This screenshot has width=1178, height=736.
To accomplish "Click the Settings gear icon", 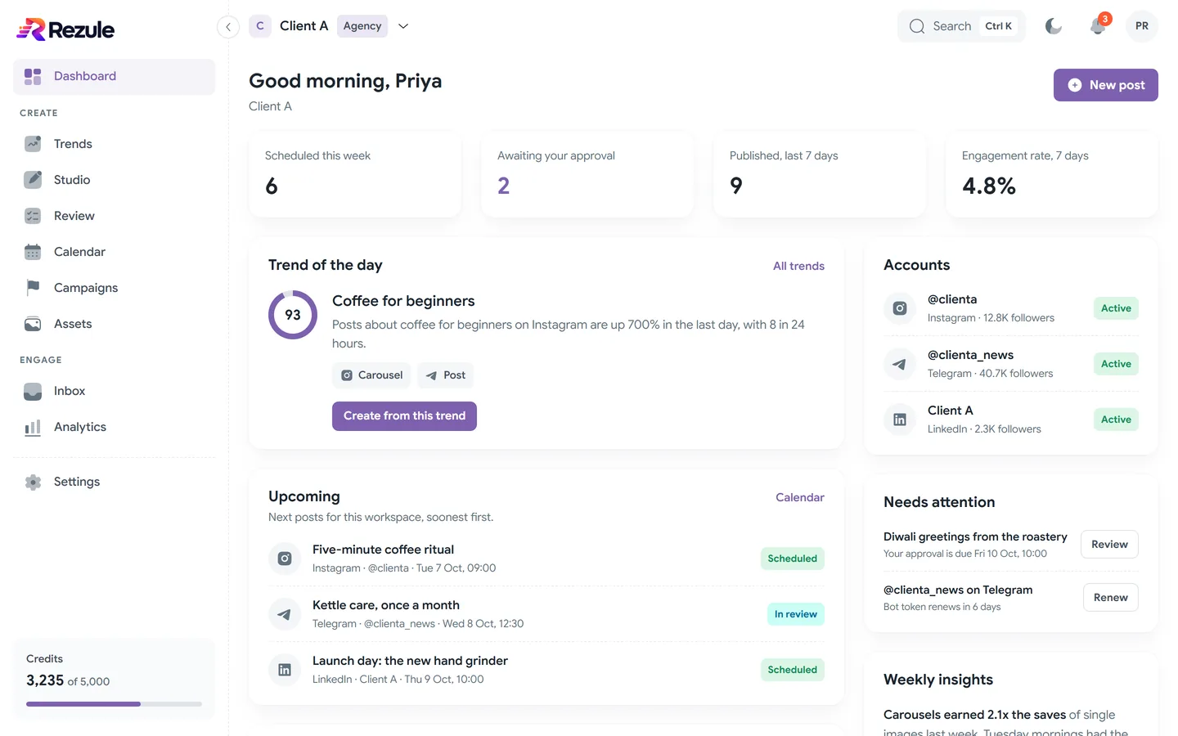I will click(33, 482).
